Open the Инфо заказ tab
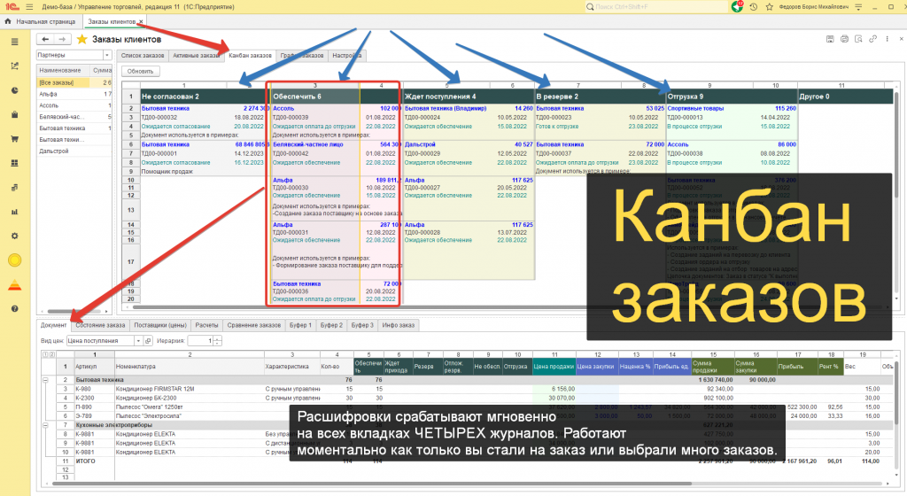907x496 pixels. tap(398, 325)
